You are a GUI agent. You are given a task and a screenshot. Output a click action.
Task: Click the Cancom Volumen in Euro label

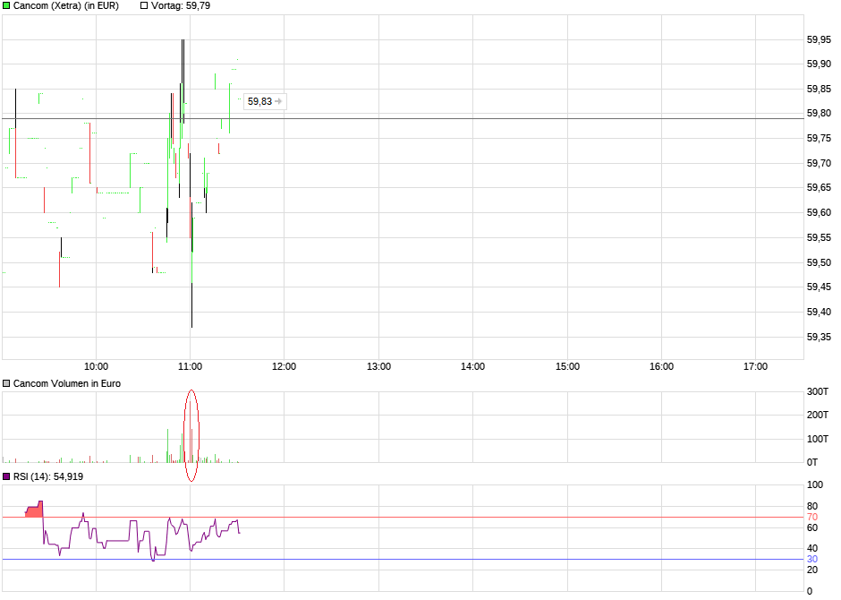(67, 383)
